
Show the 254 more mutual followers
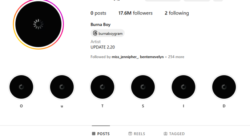pyautogui.click(x=174, y=57)
